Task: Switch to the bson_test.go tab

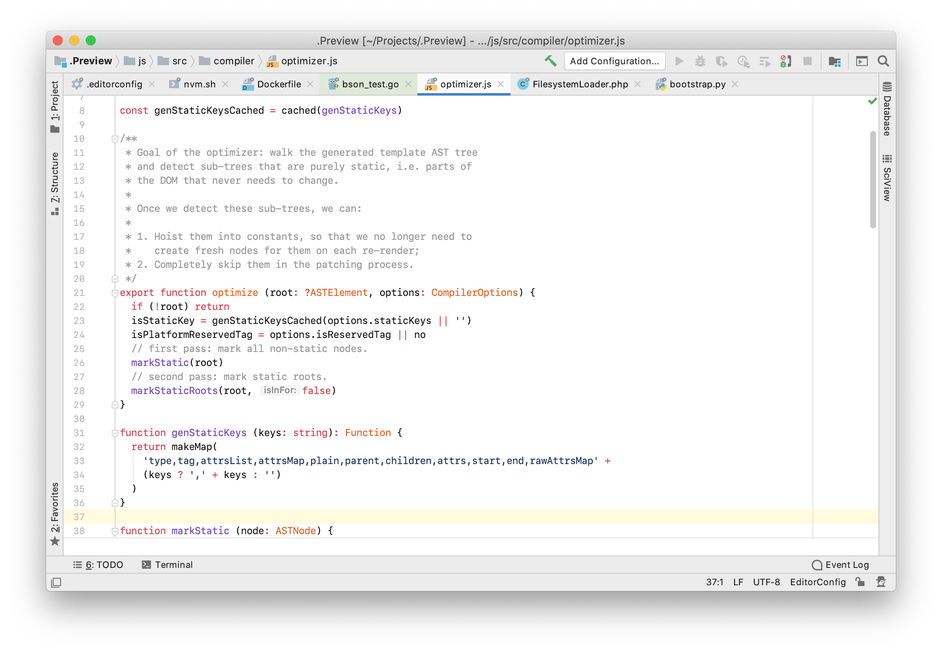Action: pos(370,84)
